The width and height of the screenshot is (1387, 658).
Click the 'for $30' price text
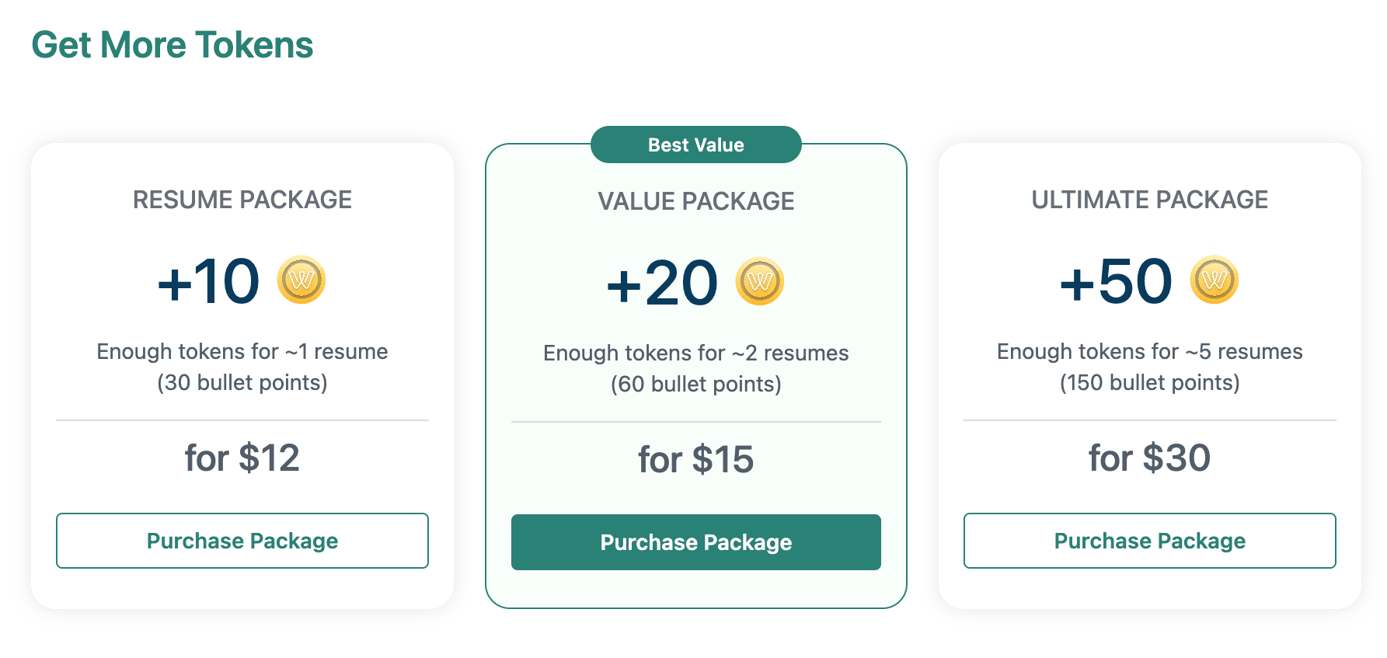pos(1149,458)
